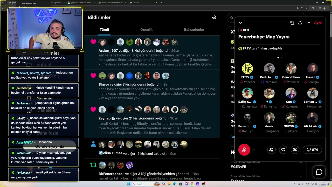Image resolution: width=332 pixels, height=187 pixels.
Task: Click follower person icon beside Melisa Yılmaz notification
Action: point(93,144)
